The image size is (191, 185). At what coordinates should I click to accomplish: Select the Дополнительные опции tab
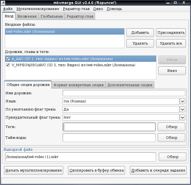point(130,85)
